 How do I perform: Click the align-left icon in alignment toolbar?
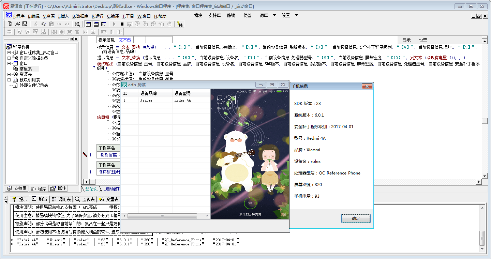click(20, 32)
